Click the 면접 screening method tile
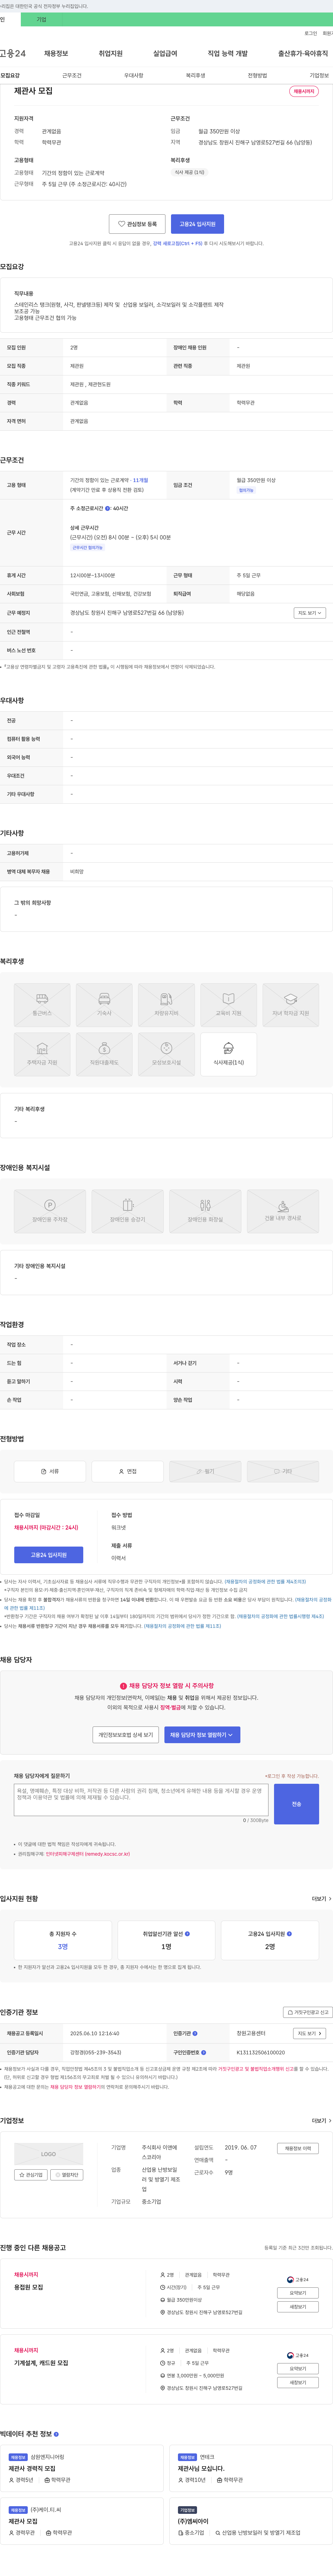This screenshot has width=333, height=2576. [127, 1471]
